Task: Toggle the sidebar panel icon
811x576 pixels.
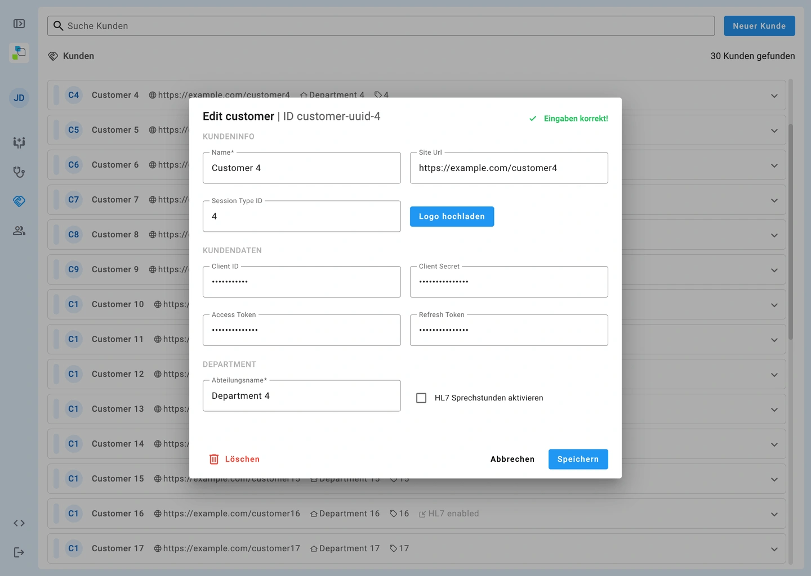Action: [19, 24]
